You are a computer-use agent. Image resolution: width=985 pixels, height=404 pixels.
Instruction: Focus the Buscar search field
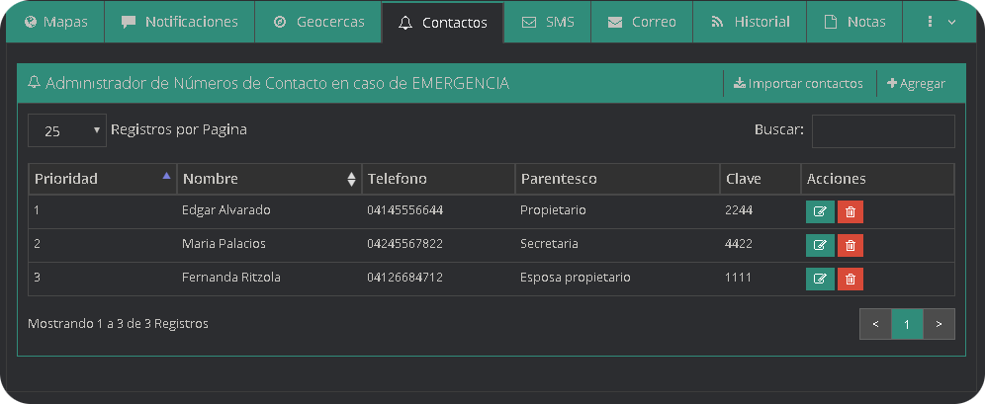click(883, 131)
